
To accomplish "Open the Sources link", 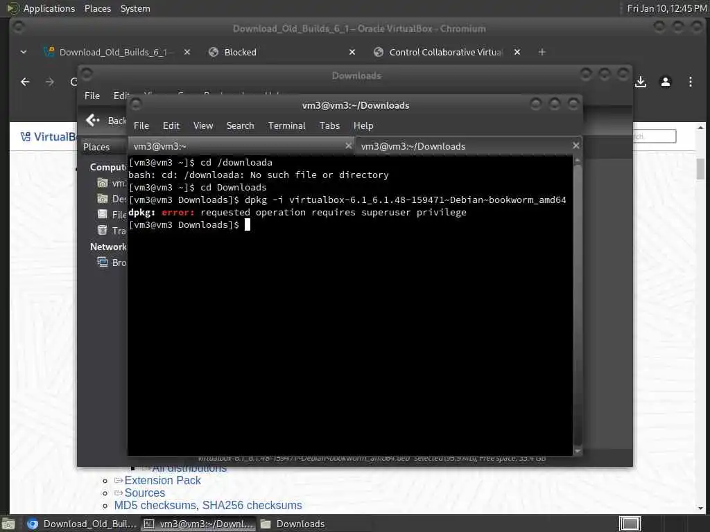I will pyautogui.click(x=145, y=493).
